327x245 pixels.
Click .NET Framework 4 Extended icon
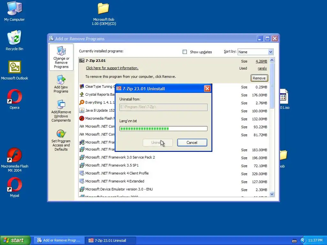click(82, 181)
